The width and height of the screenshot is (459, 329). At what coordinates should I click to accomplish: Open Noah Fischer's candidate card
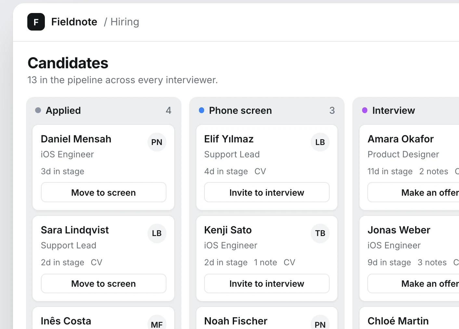pos(267,318)
